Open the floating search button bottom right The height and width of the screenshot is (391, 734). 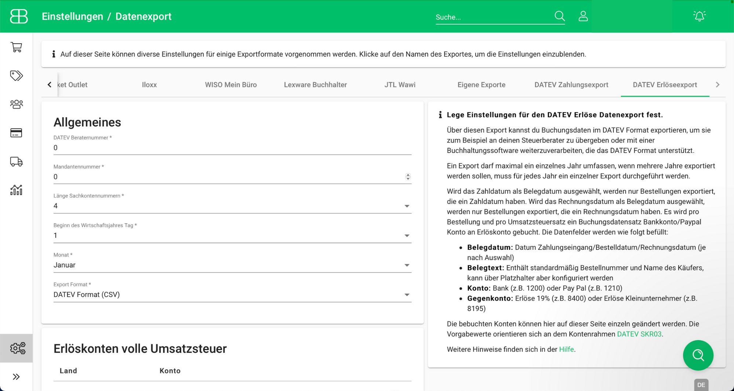(698, 355)
